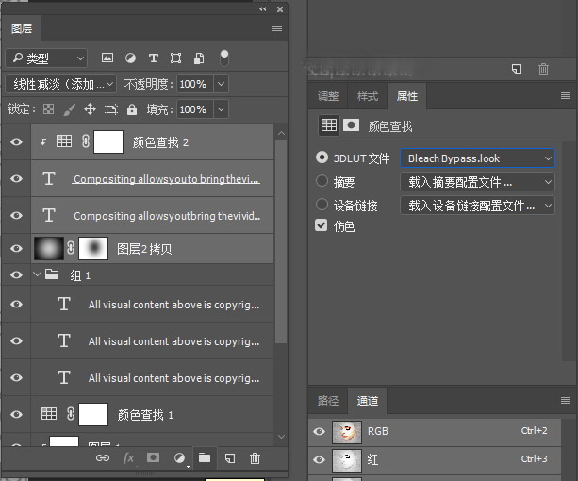Click the adjustment layer filter icon
The height and width of the screenshot is (481, 578).
130,58
